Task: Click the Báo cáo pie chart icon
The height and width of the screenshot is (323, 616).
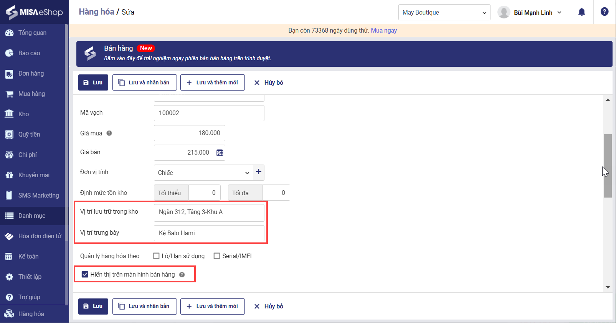Action: point(9,53)
